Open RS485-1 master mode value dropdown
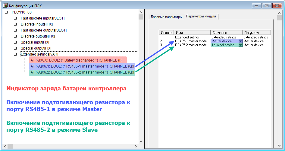Viewport: 285px width, 151px height. coord(240,41)
